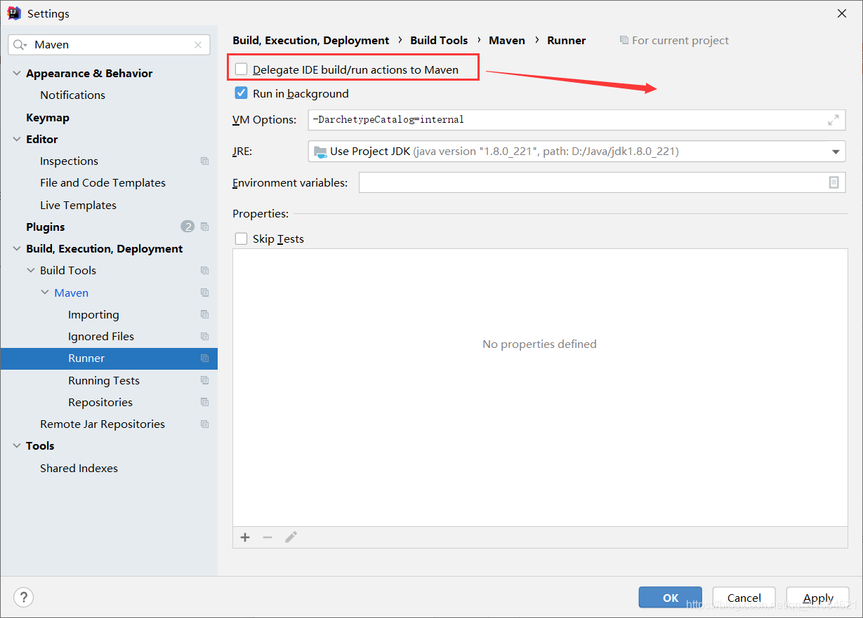Image resolution: width=863 pixels, height=618 pixels.
Task: Open Keymap settings page
Action: click(x=48, y=117)
